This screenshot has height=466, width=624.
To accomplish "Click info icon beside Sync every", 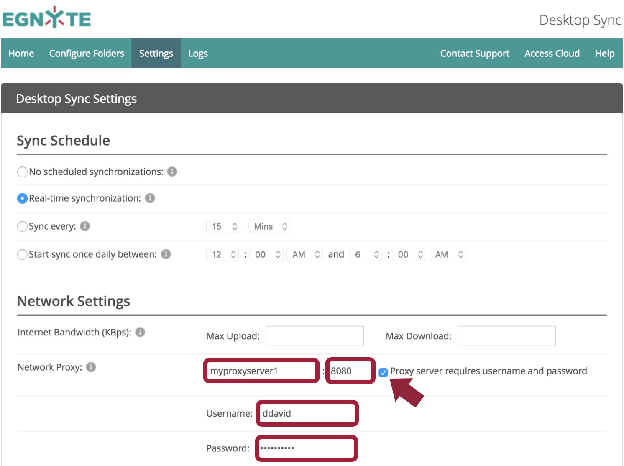I will pyautogui.click(x=85, y=226).
